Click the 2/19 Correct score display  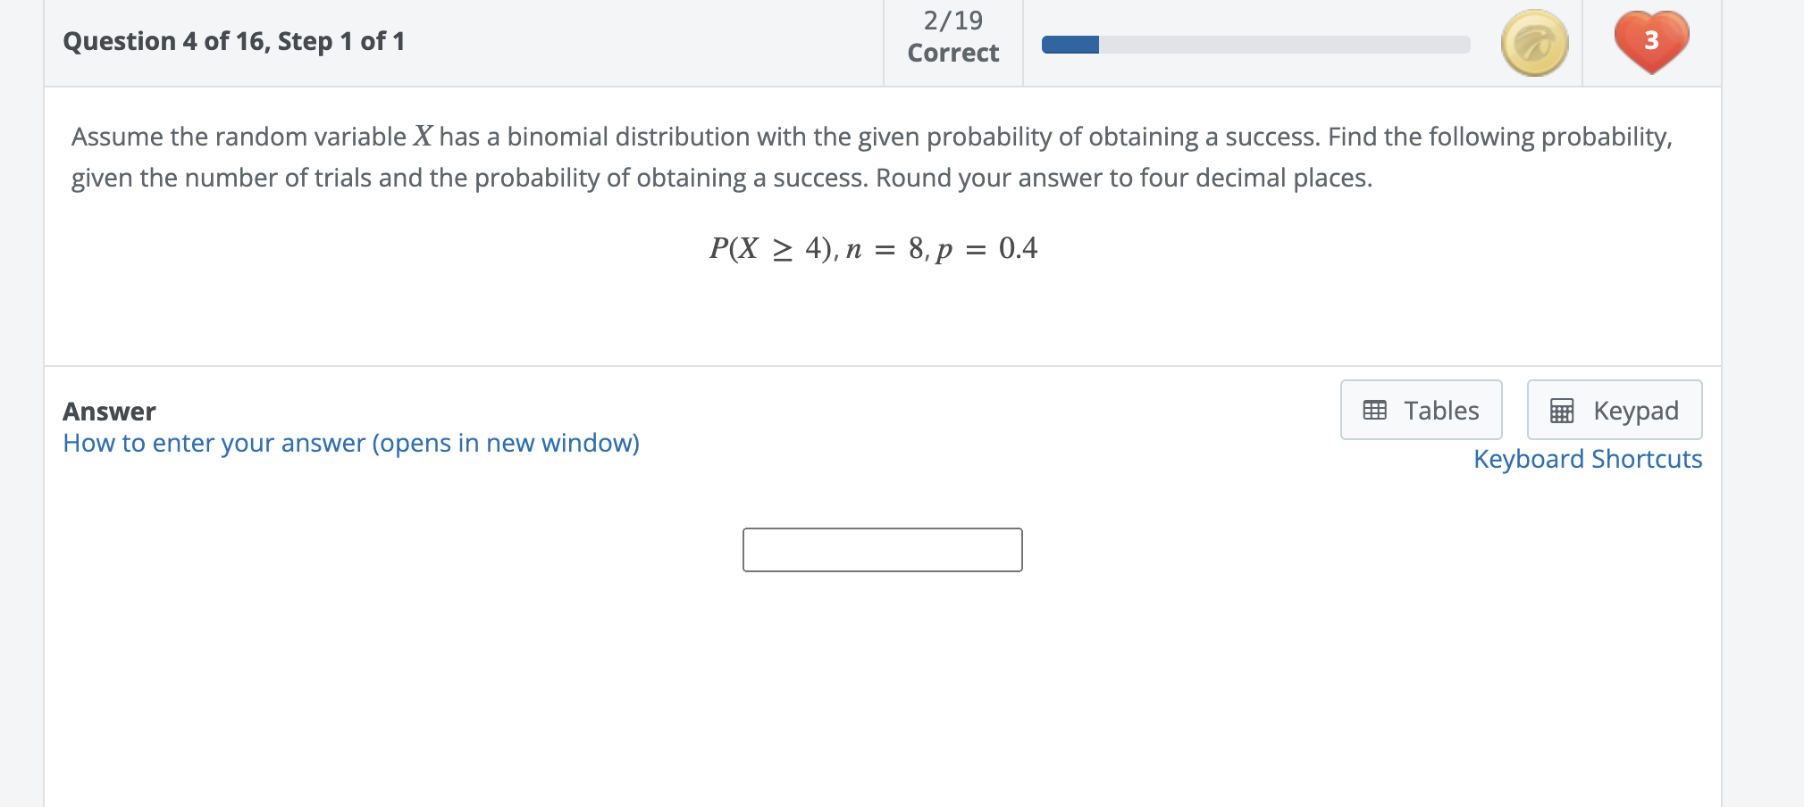coord(952,37)
